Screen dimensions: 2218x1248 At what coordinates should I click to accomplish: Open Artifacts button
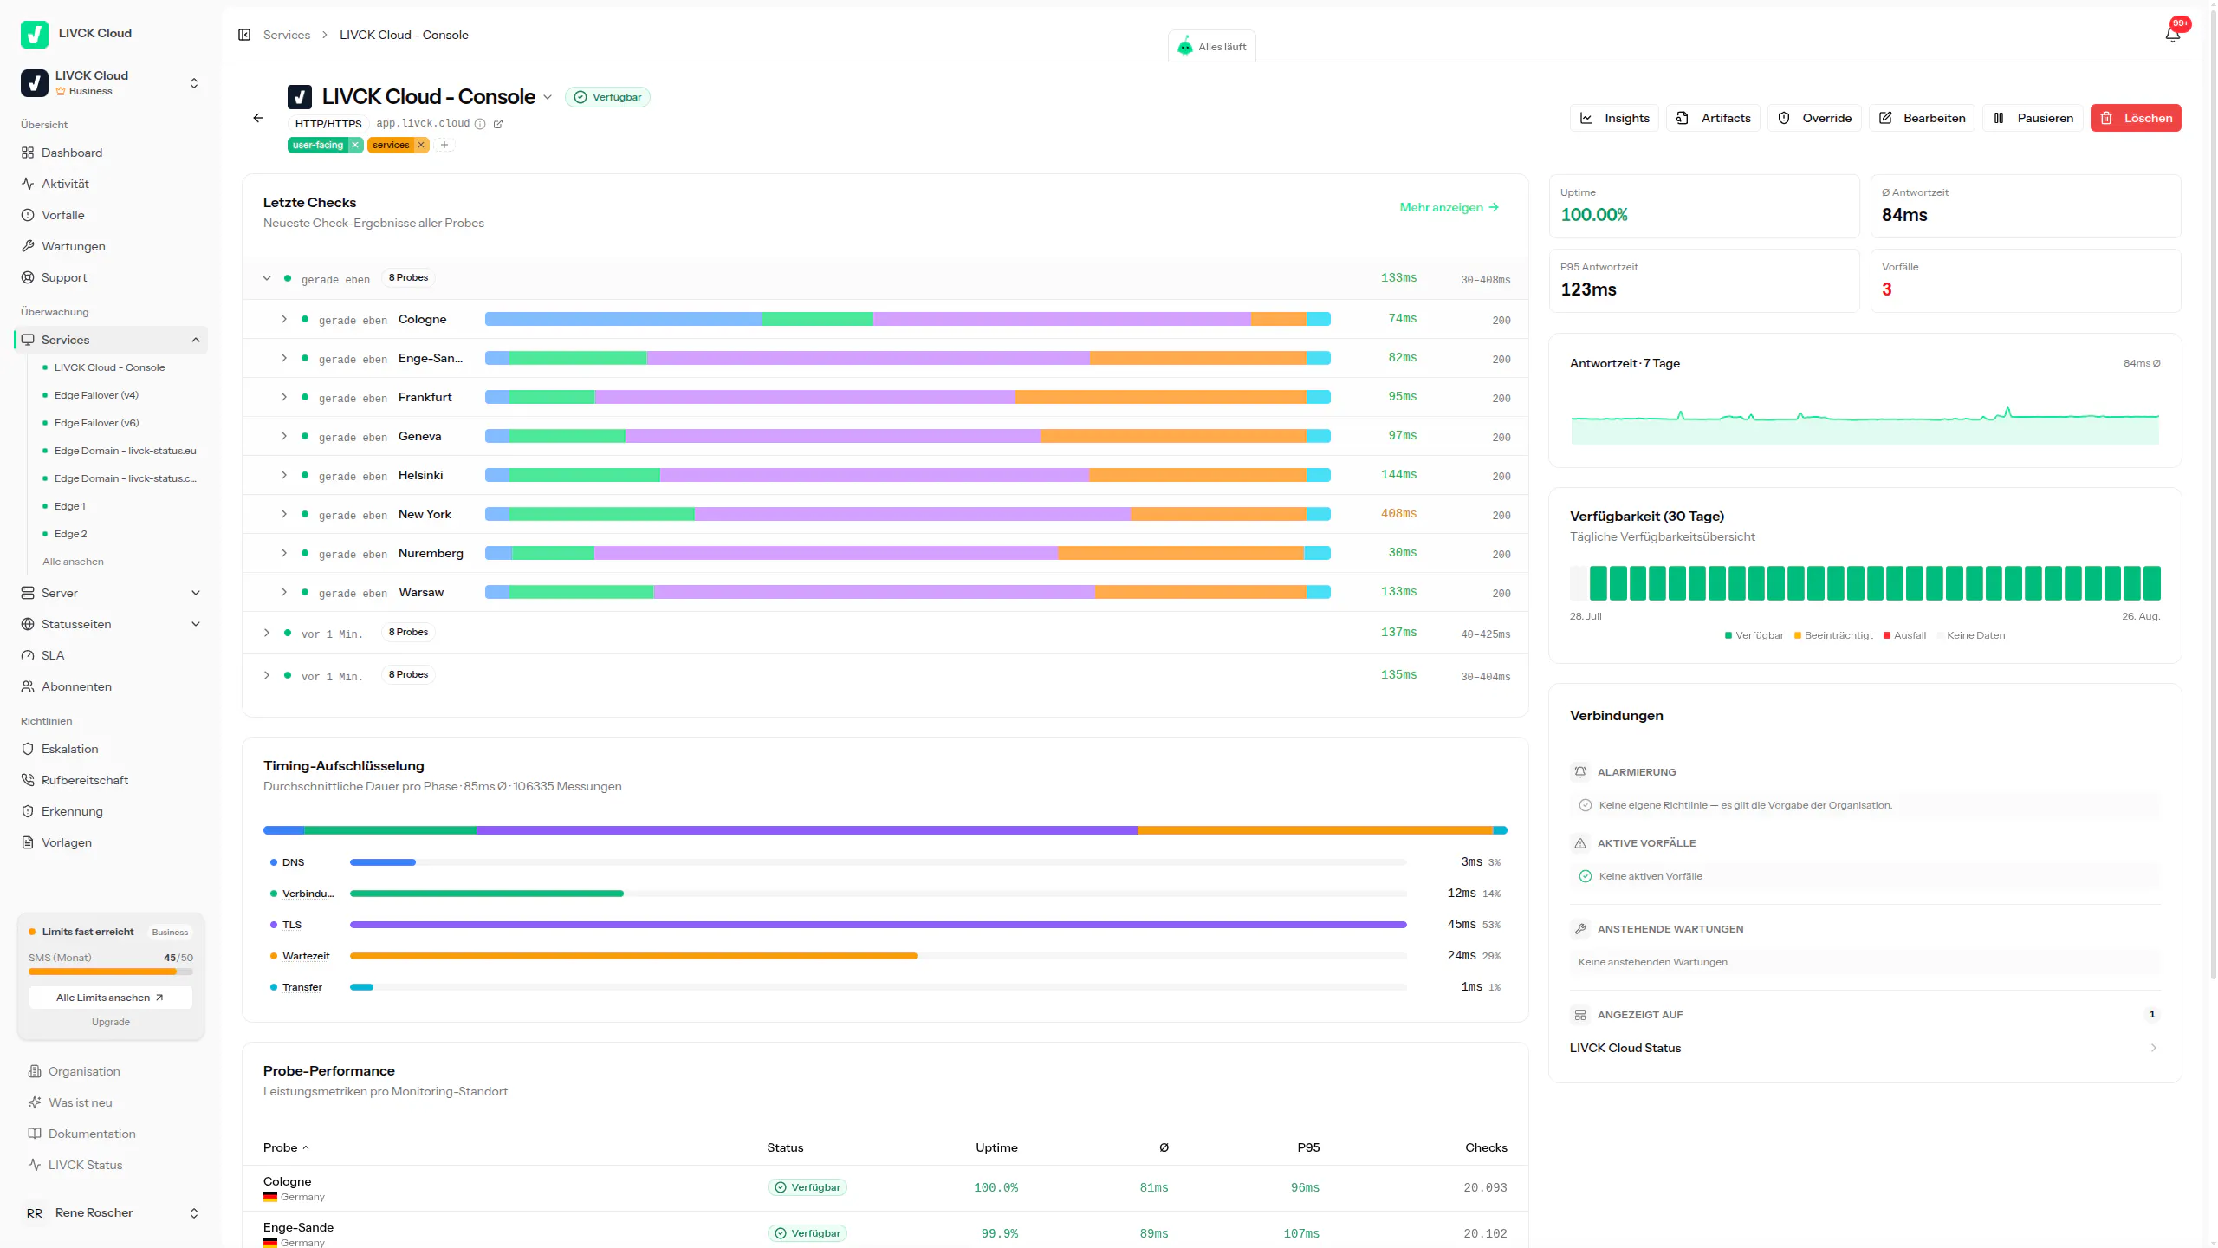pyautogui.click(x=1713, y=118)
